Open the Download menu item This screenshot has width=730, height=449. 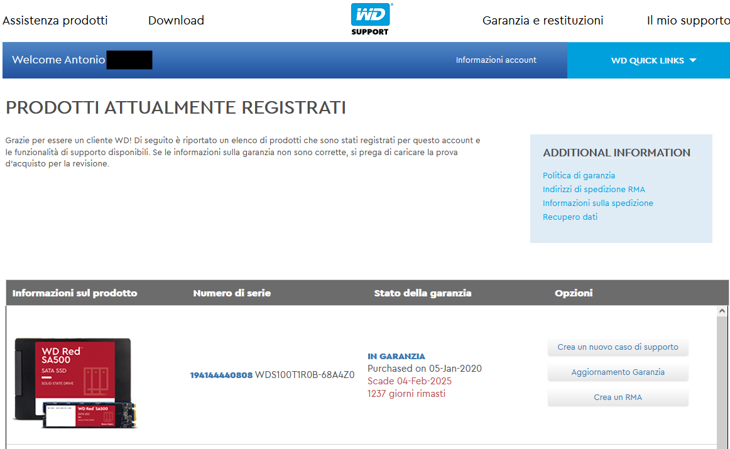tap(176, 21)
